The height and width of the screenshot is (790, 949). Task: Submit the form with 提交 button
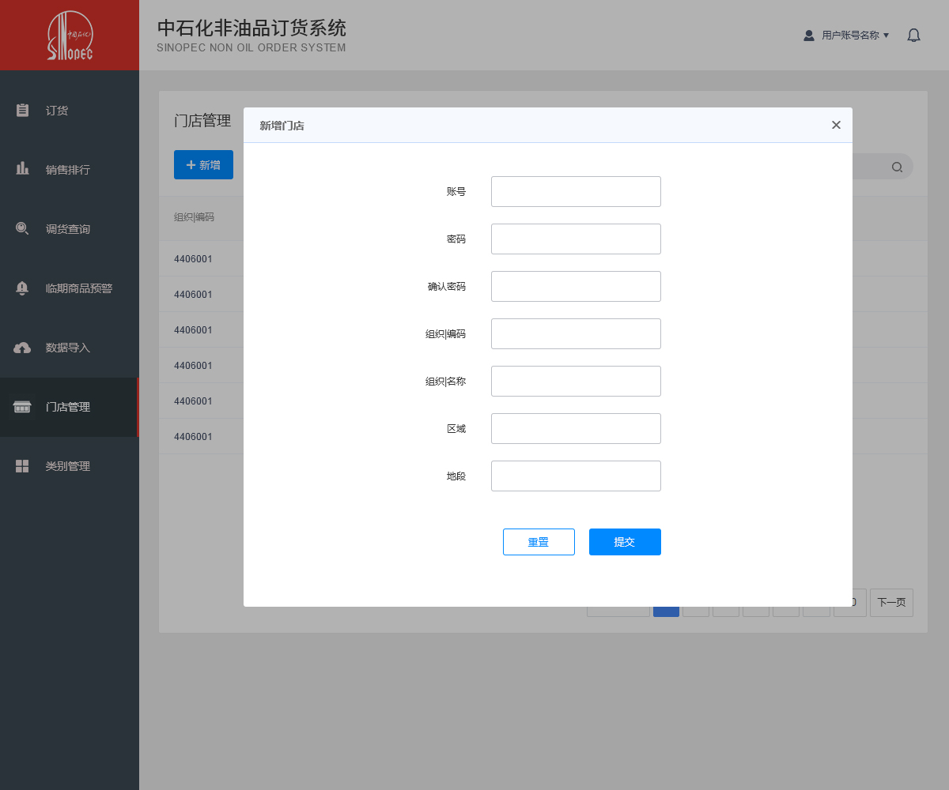(625, 542)
